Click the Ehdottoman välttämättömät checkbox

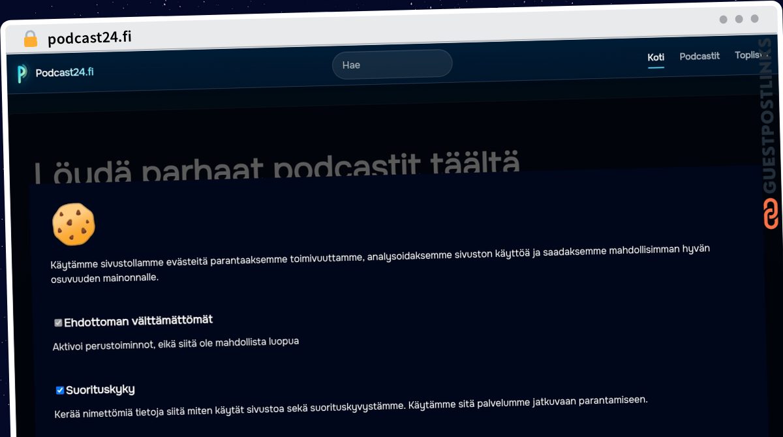[58, 322]
